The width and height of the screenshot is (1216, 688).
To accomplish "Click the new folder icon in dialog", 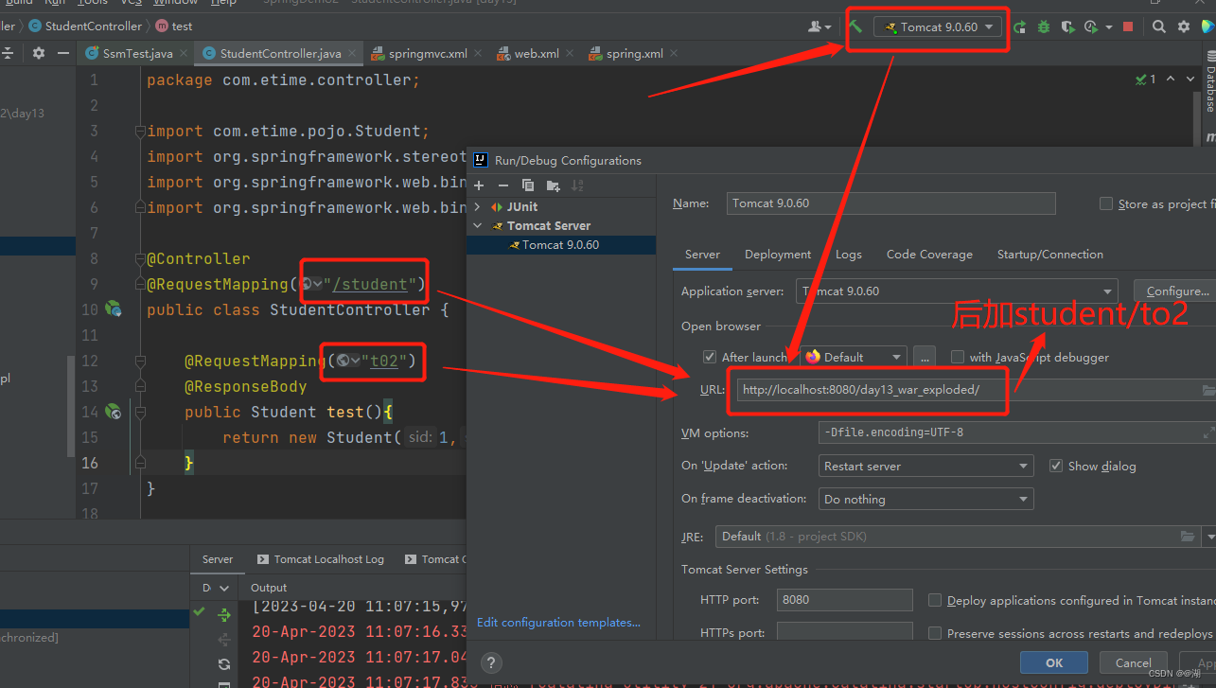I will coord(553,185).
